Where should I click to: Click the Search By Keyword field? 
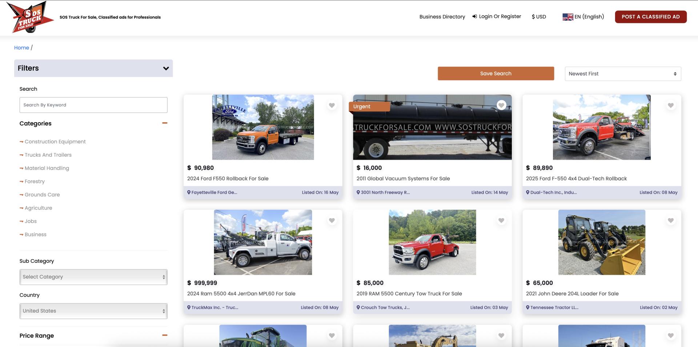click(93, 105)
